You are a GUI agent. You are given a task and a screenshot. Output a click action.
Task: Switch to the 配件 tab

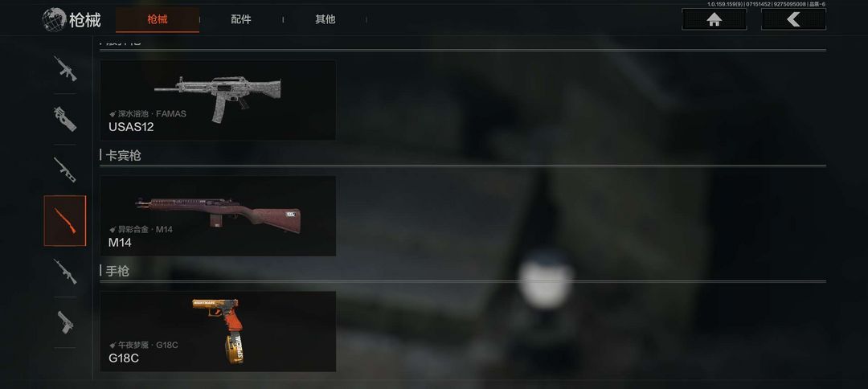[241, 19]
